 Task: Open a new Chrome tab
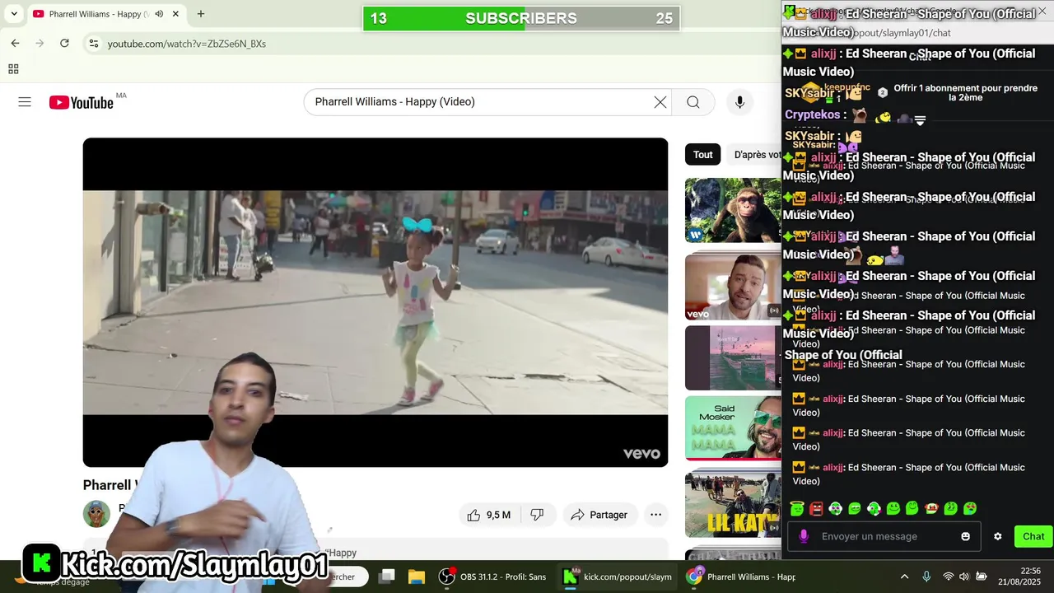click(201, 14)
